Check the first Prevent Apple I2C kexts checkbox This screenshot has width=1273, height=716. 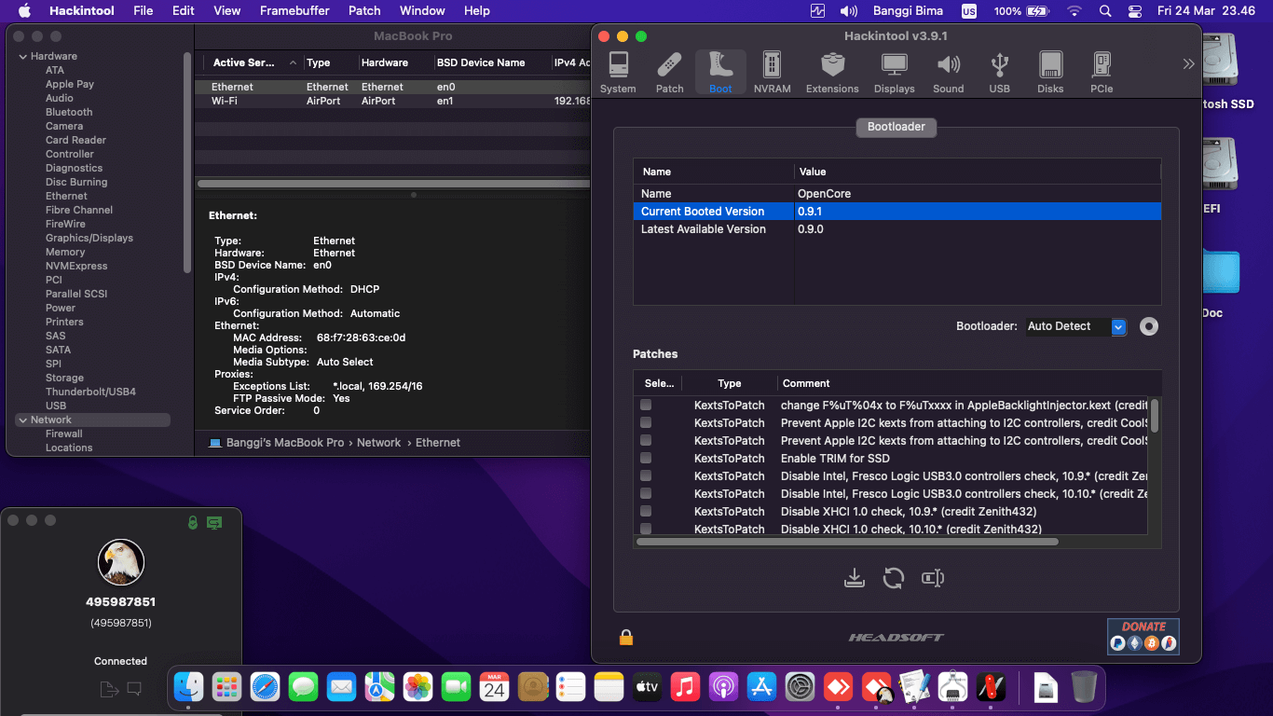646,423
